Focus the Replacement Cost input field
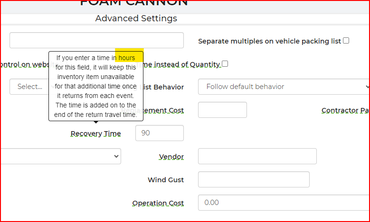Image resolution: width=370 pixels, height=222 pixels. (x=222, y=110)
